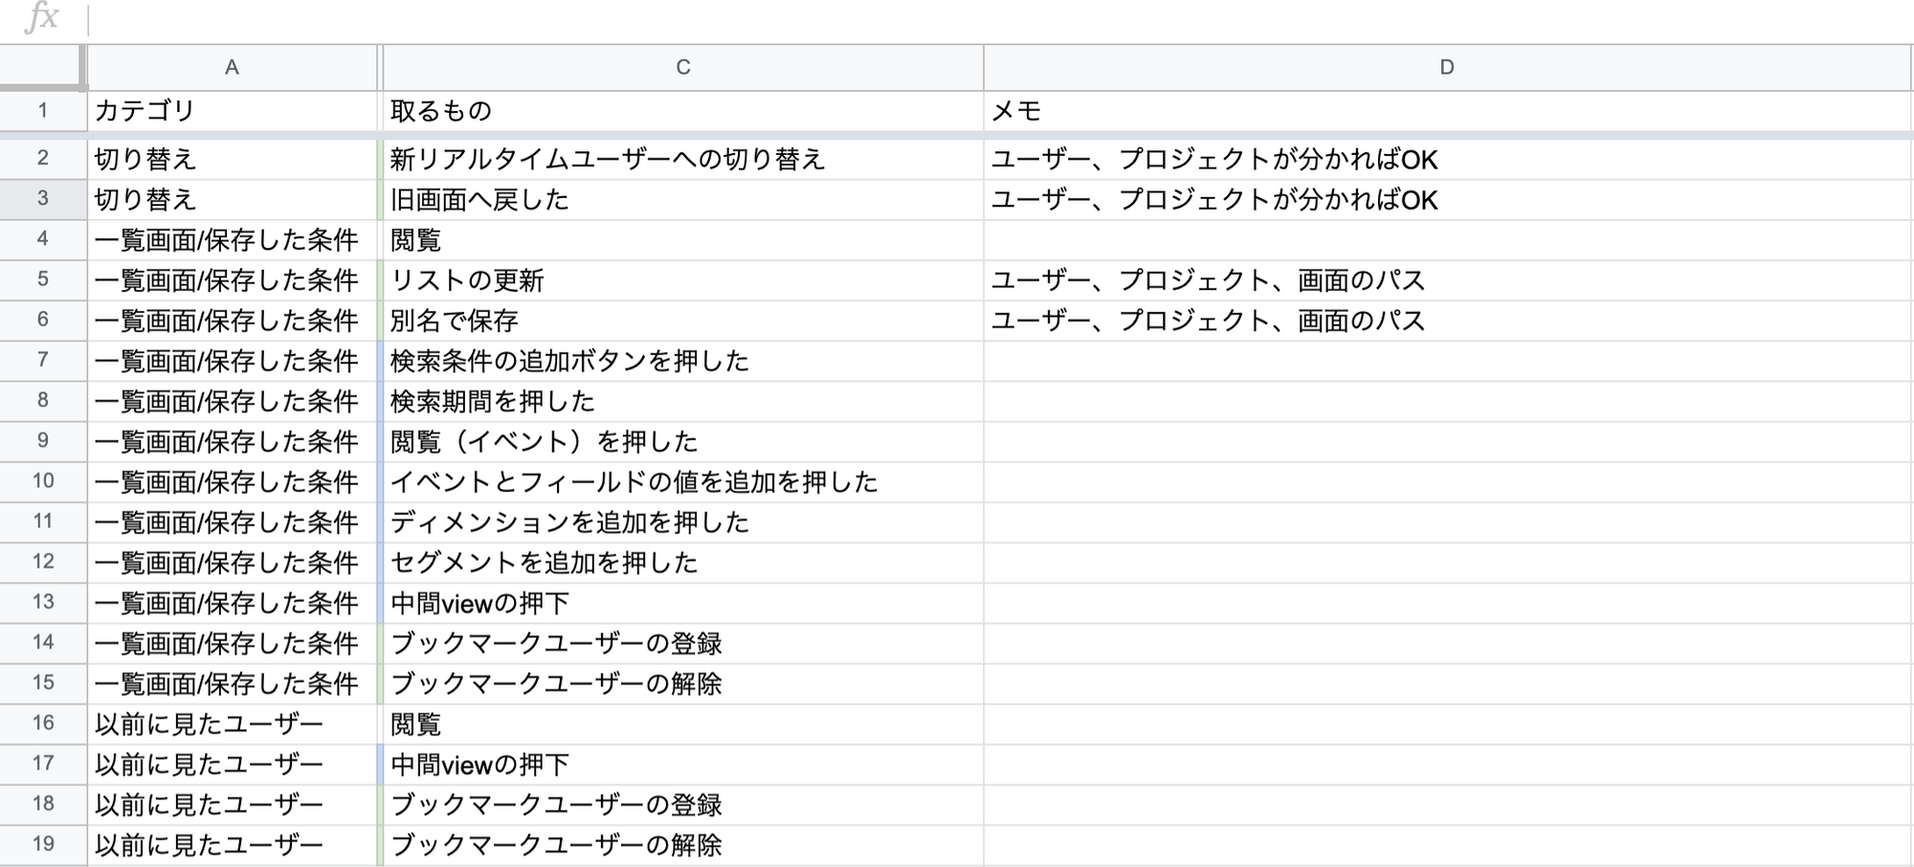Click into the formula bar input

pyautogui.click(x=957, y=19)
